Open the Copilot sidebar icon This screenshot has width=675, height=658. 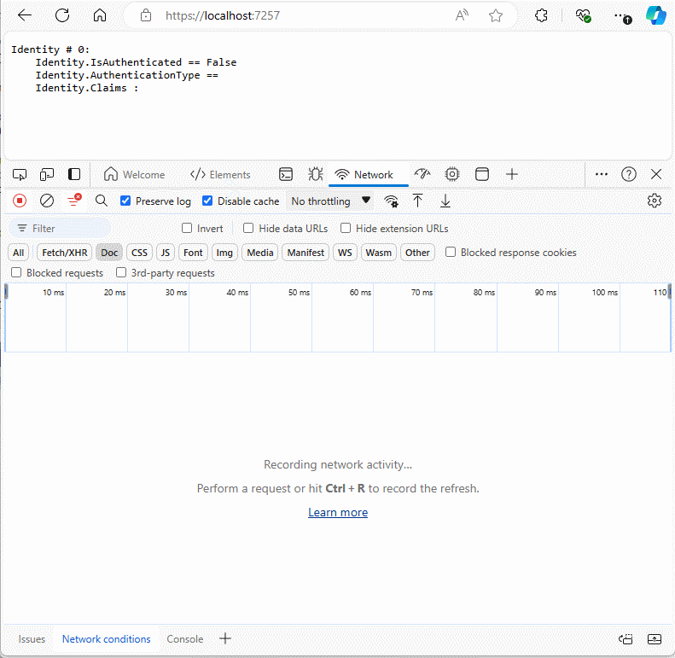pos(656,15)
